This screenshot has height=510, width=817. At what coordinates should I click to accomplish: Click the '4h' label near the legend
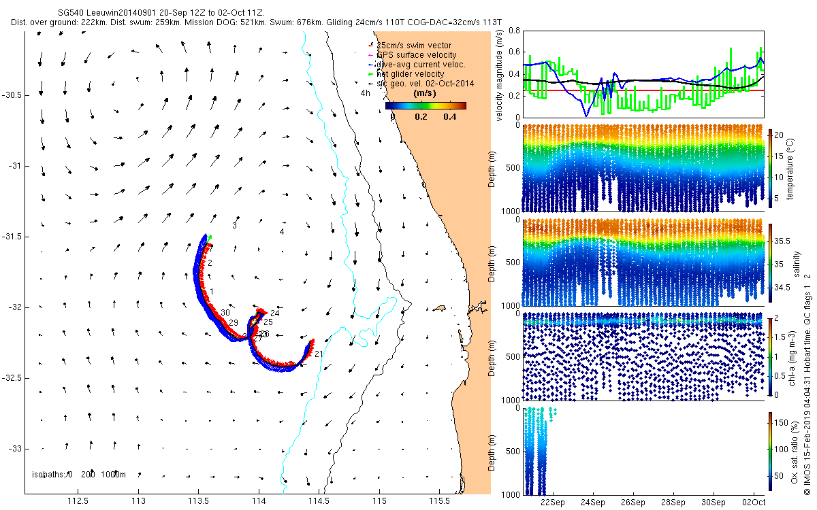366,93
